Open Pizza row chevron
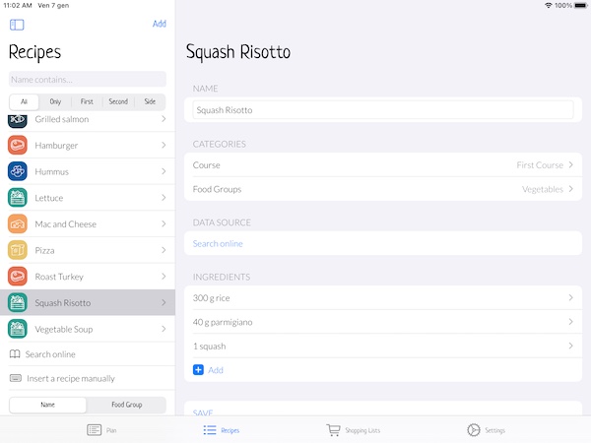The height and width of the screenshot is (443, 591). tap(164, 250)
